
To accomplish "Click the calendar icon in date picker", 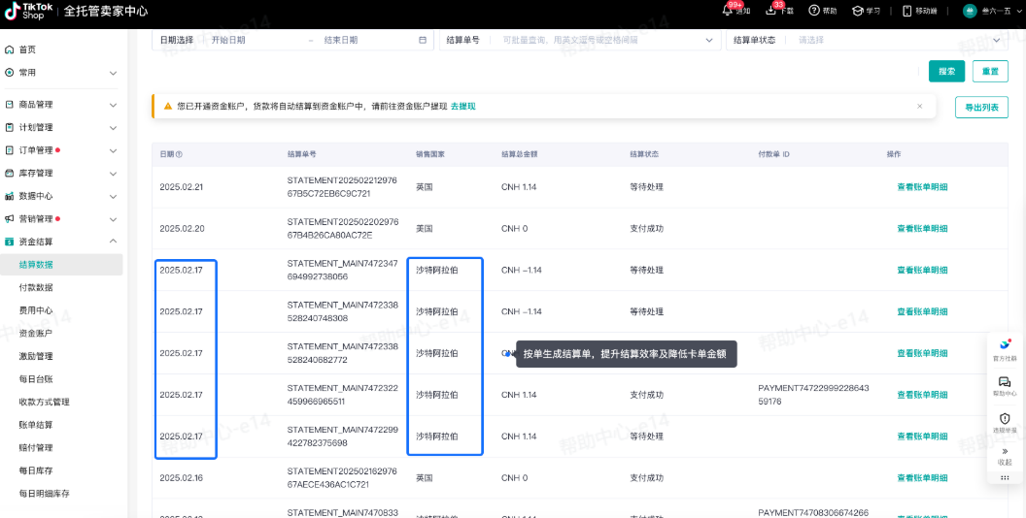I will click(423, 40).
